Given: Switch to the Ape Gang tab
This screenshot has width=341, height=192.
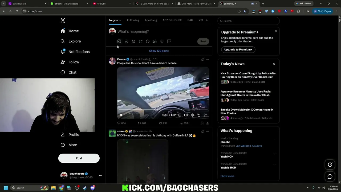Looking at the screenshot, I should coord(151,20).
